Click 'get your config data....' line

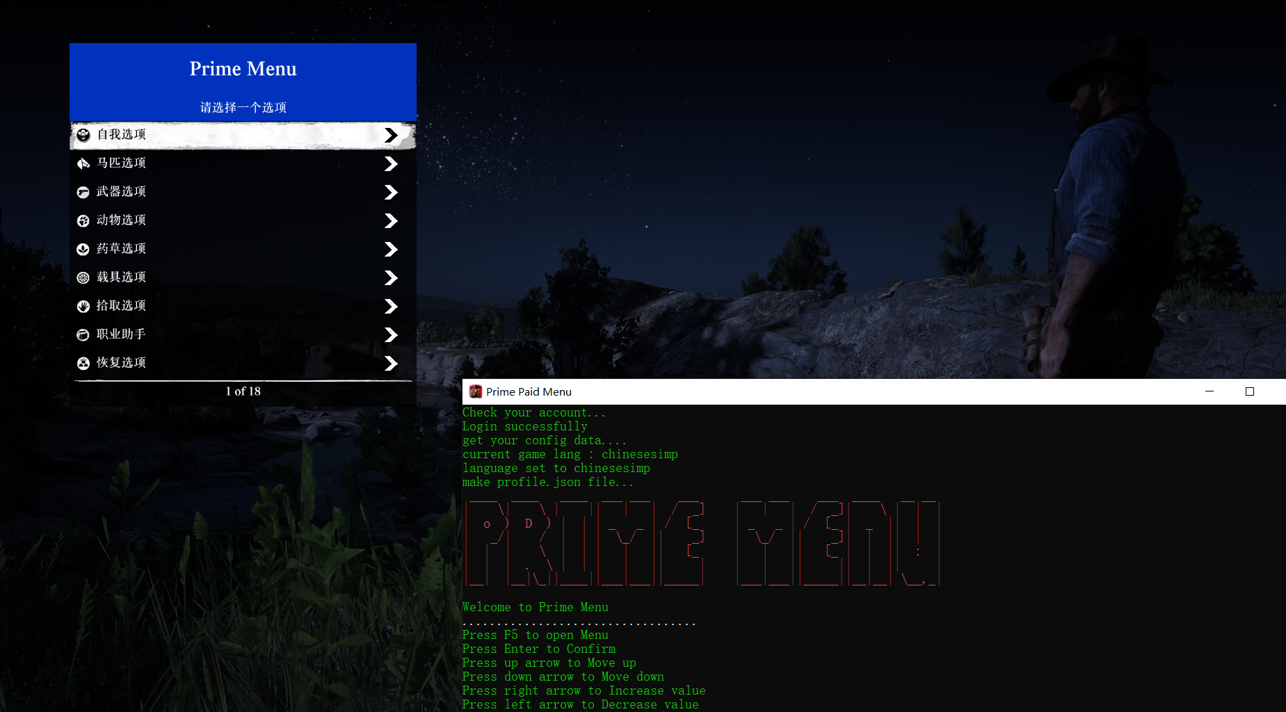tap(545, 441)
